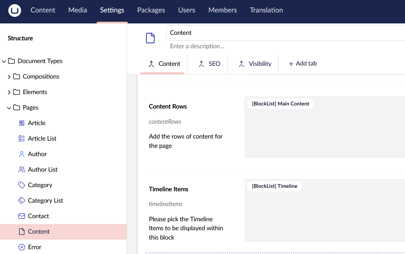Click the Author List people icon
Screen dimensions: 405x254
(x=21, y=169)
